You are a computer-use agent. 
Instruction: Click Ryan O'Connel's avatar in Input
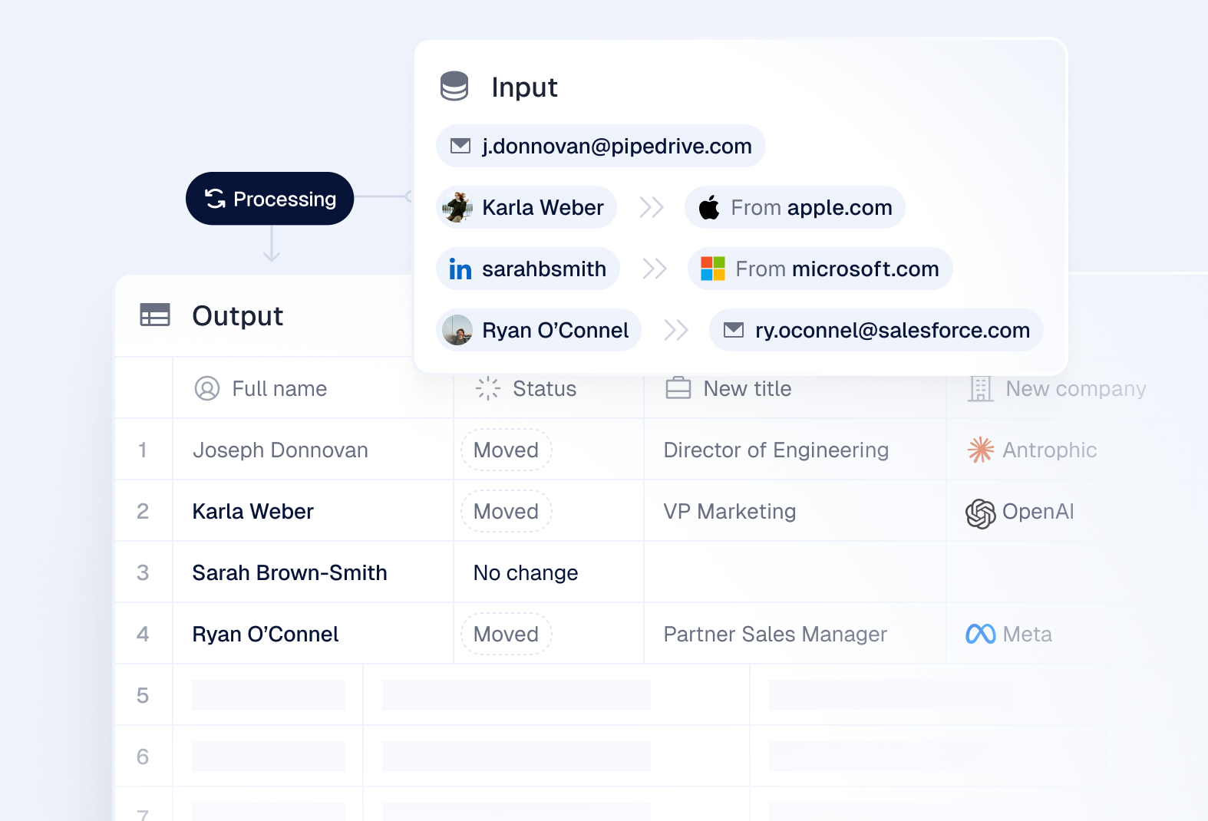click(457, 330)
